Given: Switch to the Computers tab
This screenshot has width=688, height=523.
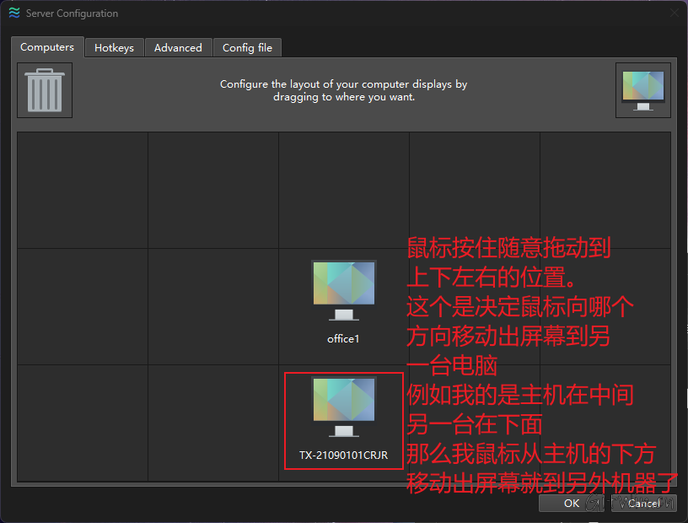Looking at the screenshot, I should click(47, 48).
